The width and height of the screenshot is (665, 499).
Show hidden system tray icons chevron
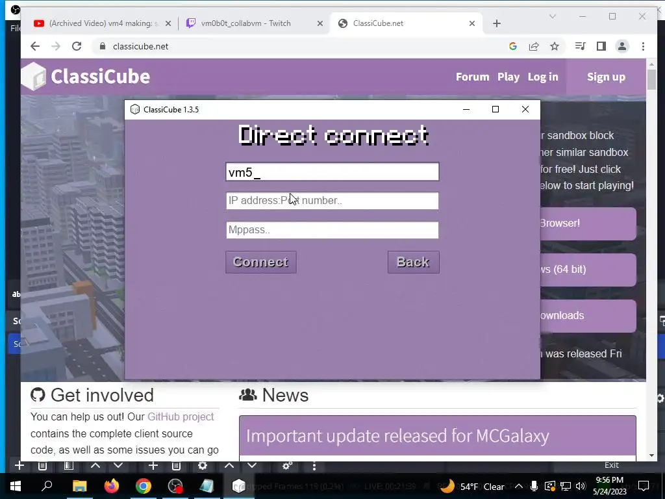click(519, 486)
